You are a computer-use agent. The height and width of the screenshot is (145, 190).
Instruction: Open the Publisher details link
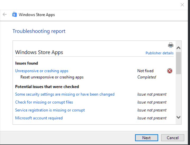[x=159, y=53]
